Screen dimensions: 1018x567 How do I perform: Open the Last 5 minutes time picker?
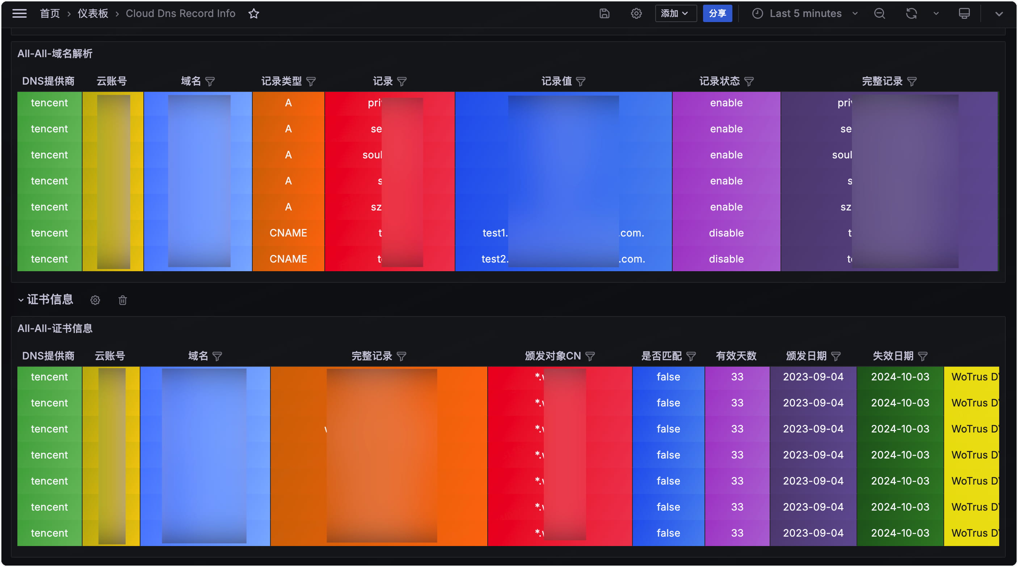click(805, 14)
